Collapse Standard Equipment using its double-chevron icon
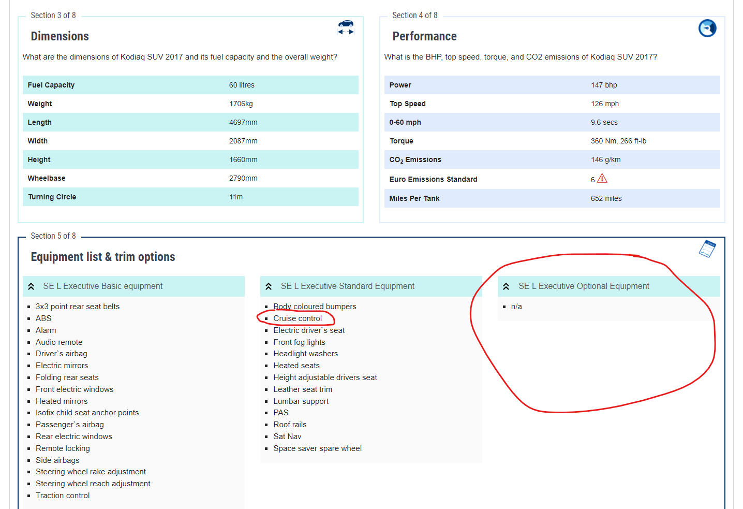Image resolution: width=743 pixels, height=509 pixels. [x=269, y=286]
